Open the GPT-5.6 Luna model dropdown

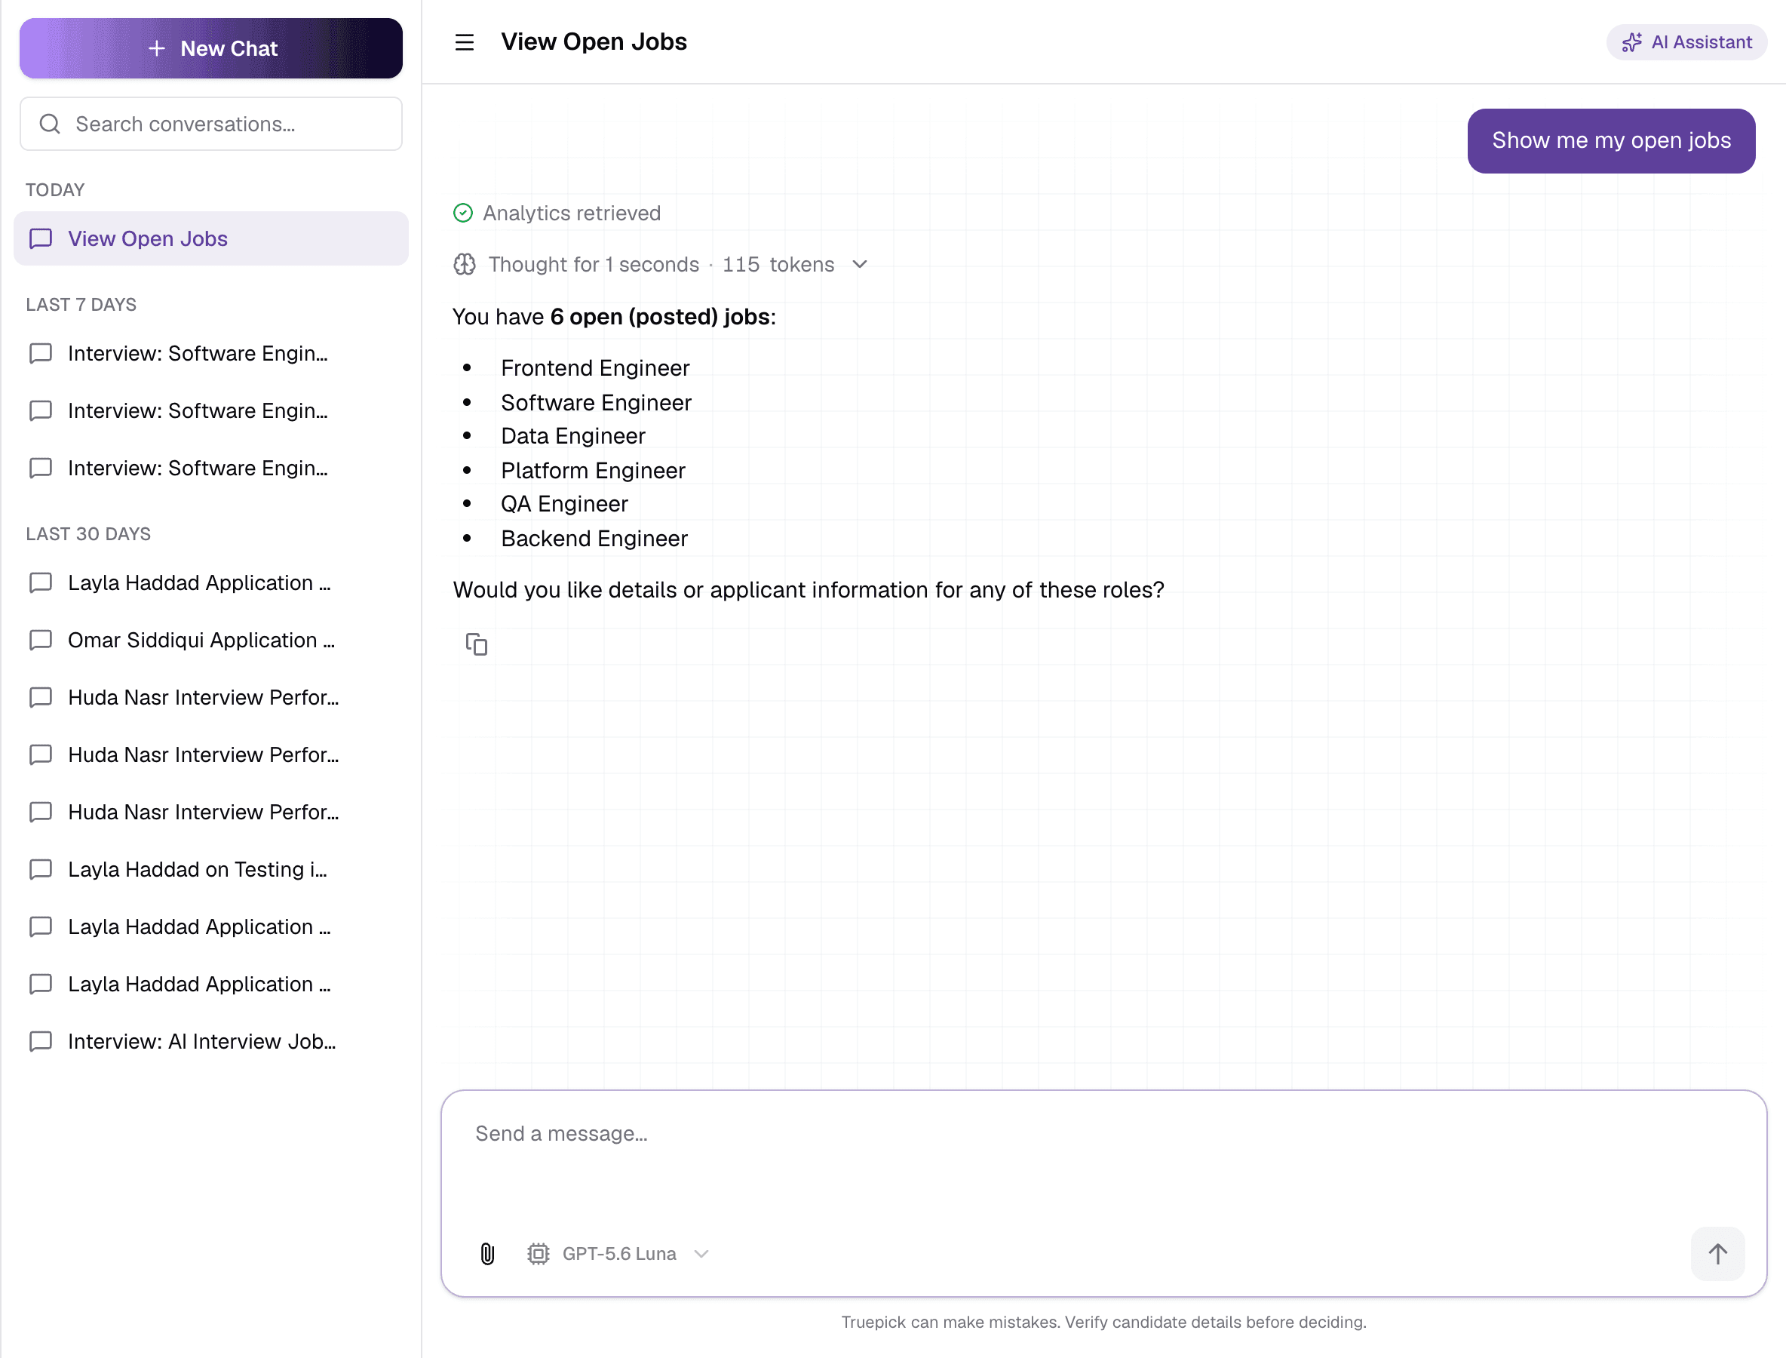tap(618, 1254)
